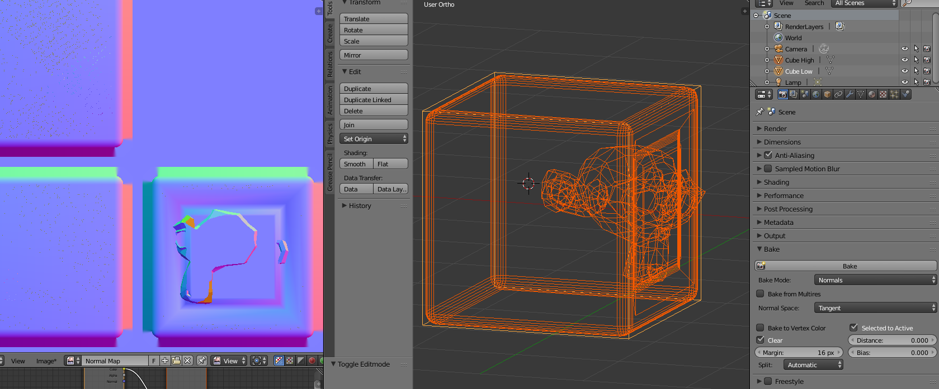Open the Material properties tab

(x=872, y=94)
